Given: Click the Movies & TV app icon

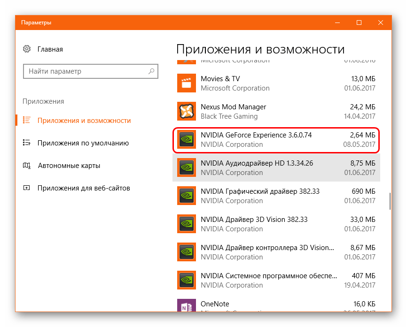Looking at the screenshot, I should click(186, 84).
